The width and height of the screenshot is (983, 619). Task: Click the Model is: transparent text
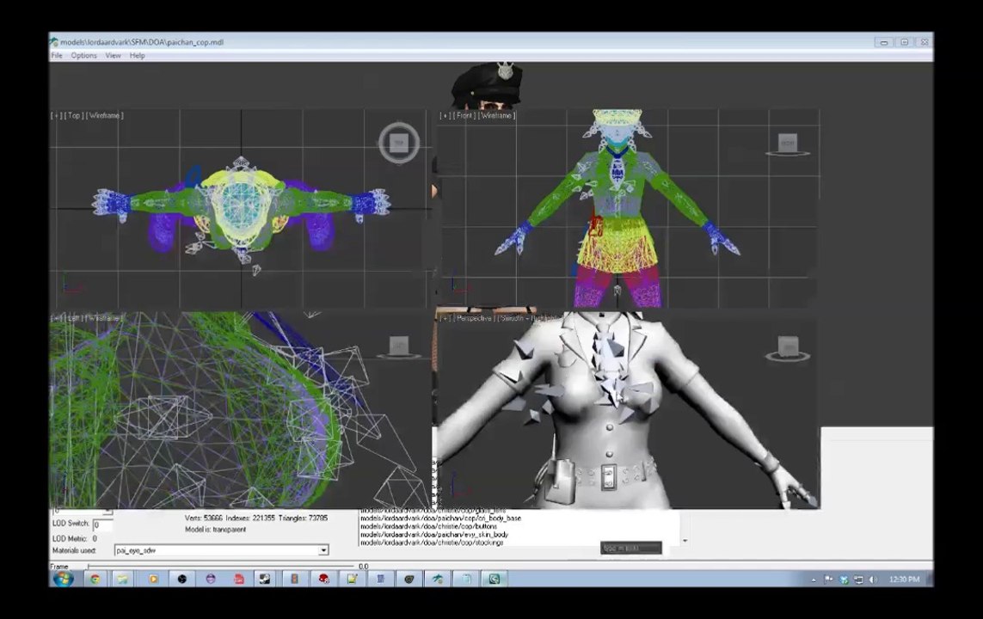216,530
